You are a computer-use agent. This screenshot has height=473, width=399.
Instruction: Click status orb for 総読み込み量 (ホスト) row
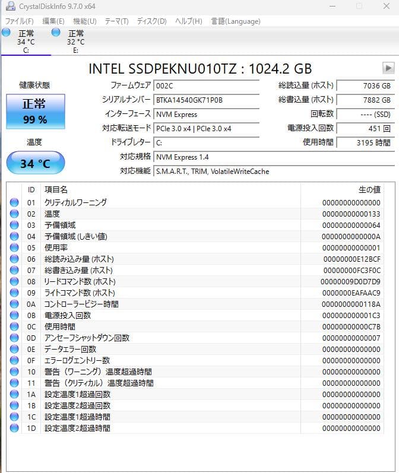coord(14,259)
